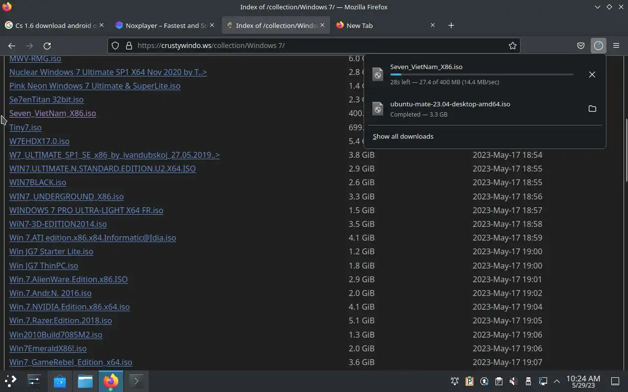Open the network connections tray icon
The height and width of the screenshot is (392, 628).
point(543,381)
